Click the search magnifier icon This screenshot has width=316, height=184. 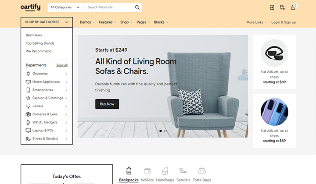click(x=137, y=7)
